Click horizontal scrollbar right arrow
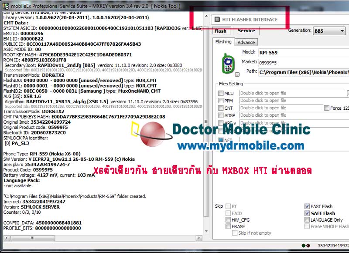This screenshot has width=349, height=253. pyautogui.click(x=199, y=238)
